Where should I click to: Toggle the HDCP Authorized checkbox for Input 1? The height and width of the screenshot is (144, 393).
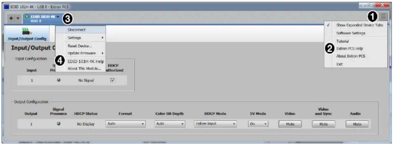click(113, 80)
